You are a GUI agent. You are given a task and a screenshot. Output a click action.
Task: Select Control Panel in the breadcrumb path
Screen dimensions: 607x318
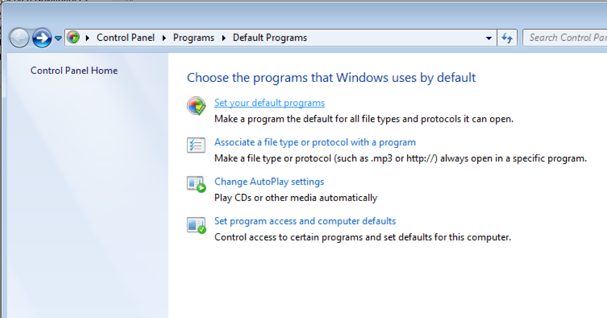click(126, 38)
